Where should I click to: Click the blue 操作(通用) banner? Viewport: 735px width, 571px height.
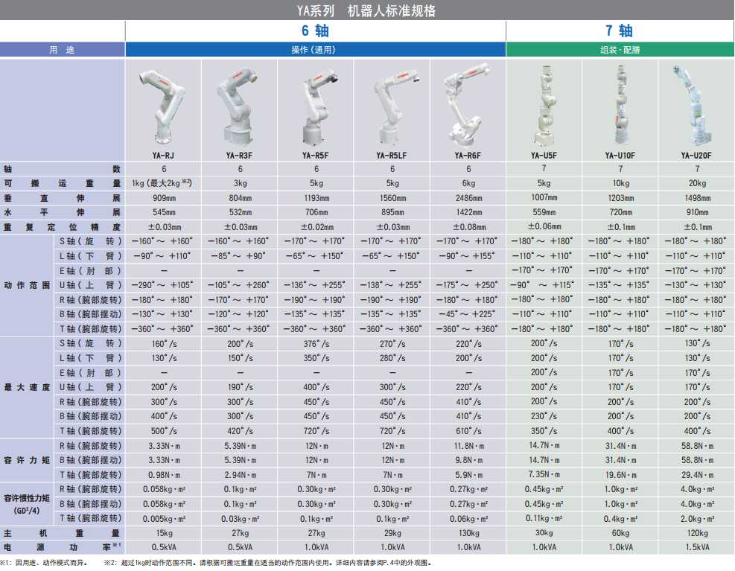[x=316, y=50]
